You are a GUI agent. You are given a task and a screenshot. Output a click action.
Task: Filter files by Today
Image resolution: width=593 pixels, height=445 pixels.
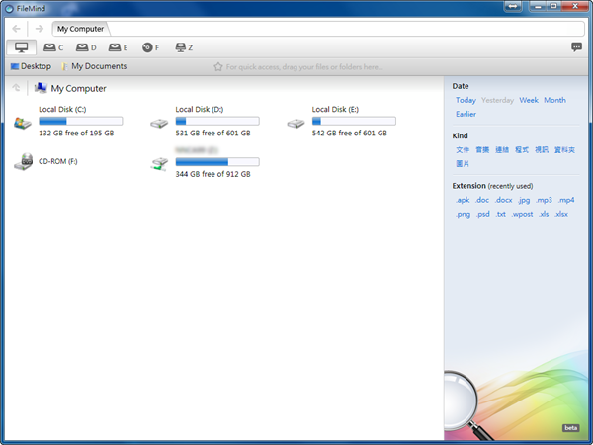click(x=466, y=100)
